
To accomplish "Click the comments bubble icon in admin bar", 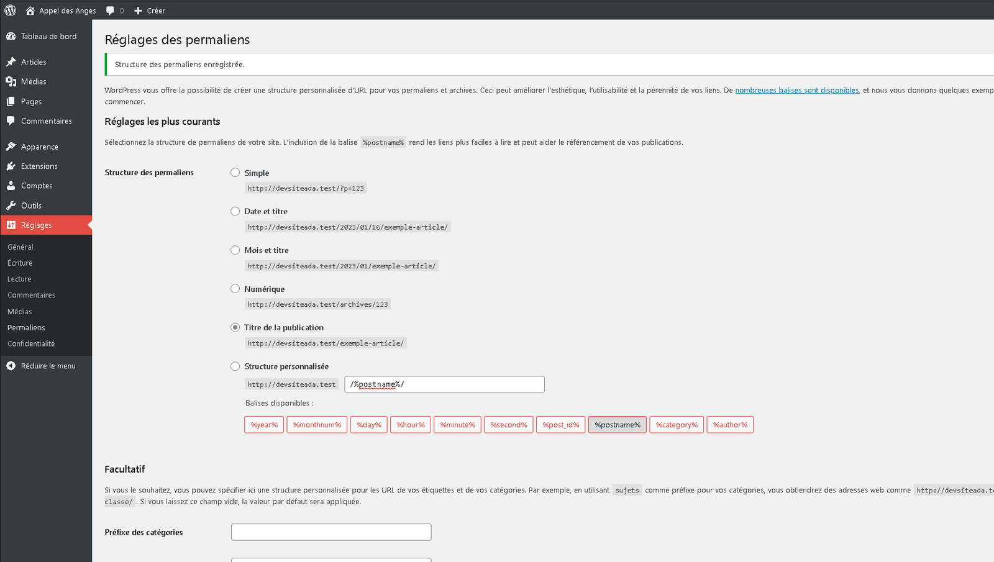I will coord(111,11).
